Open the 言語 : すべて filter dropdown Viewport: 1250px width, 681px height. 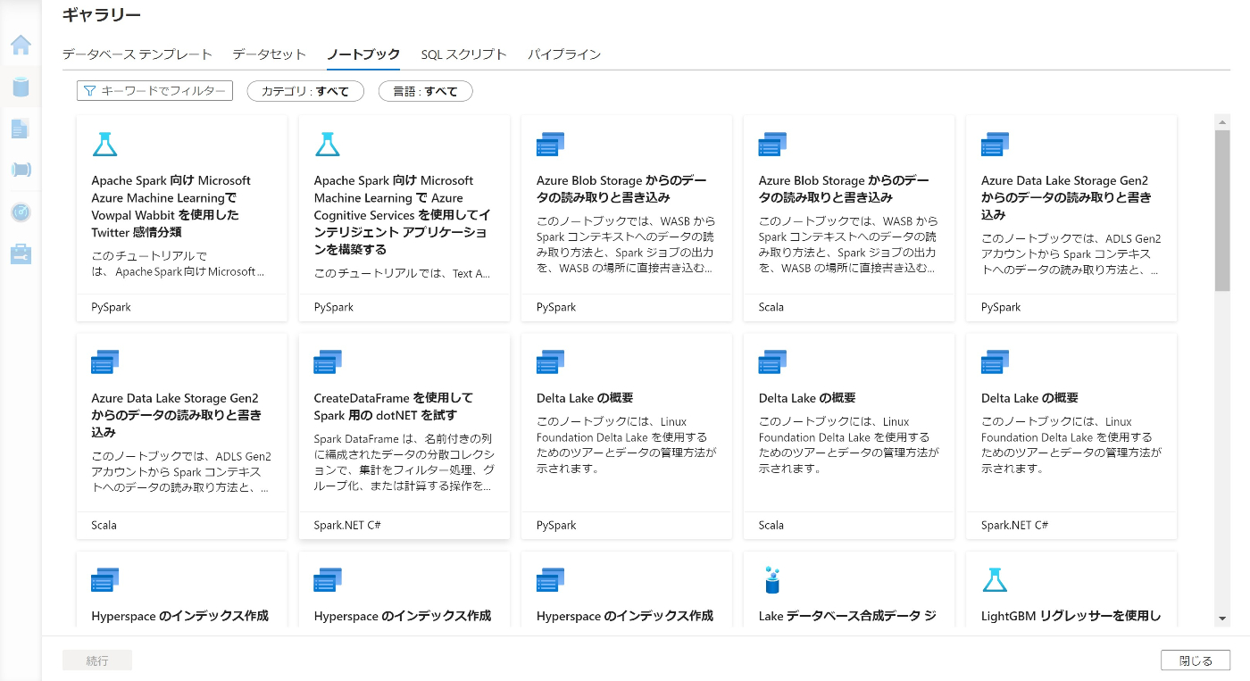tap(426, 91)
